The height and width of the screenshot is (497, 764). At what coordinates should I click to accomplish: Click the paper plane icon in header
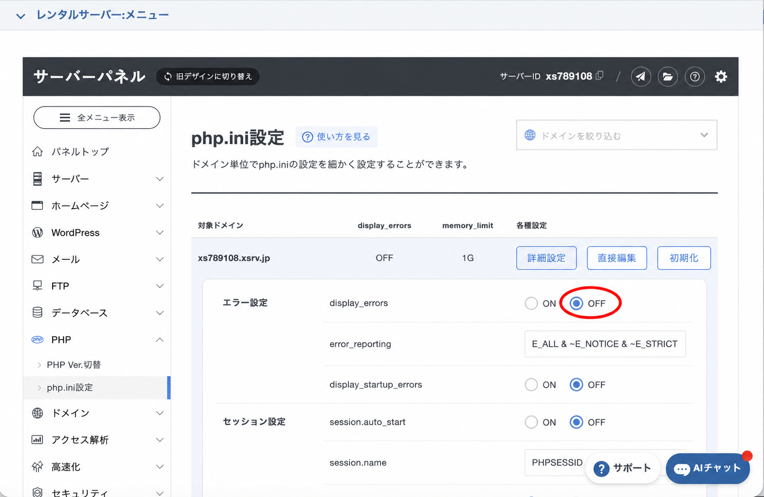(641, 77)
